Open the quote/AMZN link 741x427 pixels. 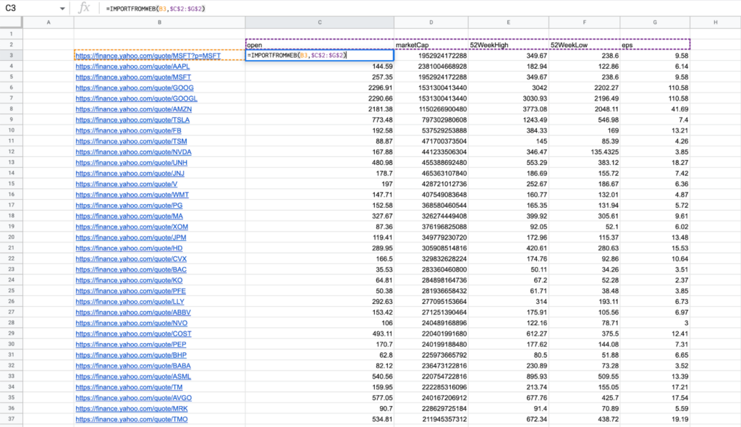tap(133, 109)
